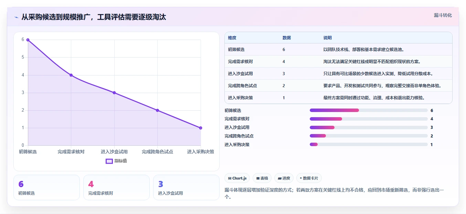Select the 进度 chip
Screen dimensions: 466x214
tap(284, 178)
